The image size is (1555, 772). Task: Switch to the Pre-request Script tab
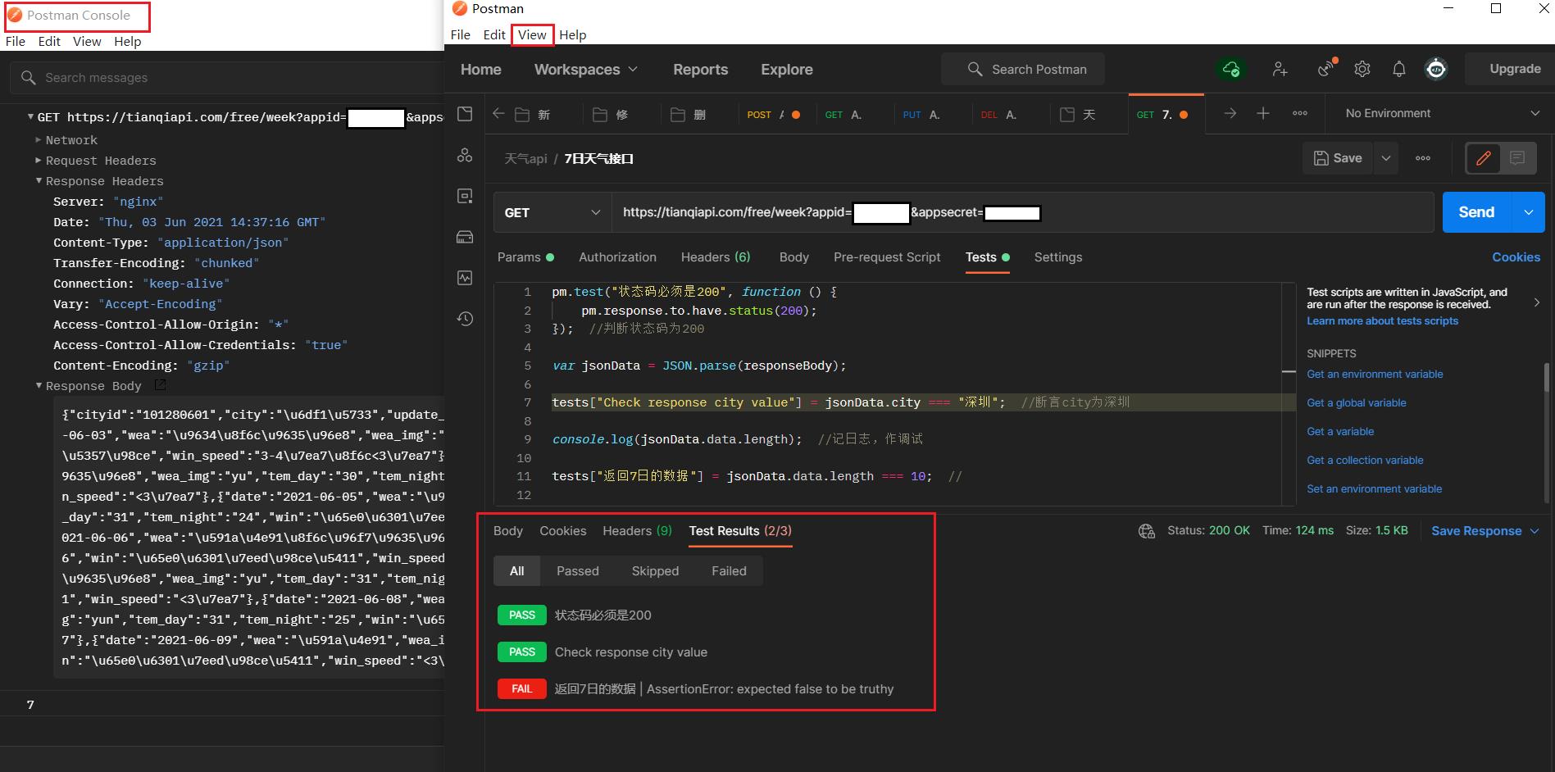887,257
